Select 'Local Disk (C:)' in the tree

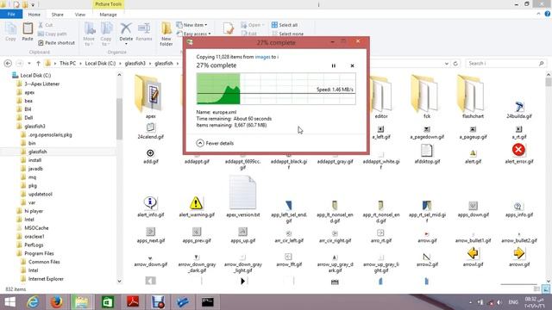coord(35,75)
